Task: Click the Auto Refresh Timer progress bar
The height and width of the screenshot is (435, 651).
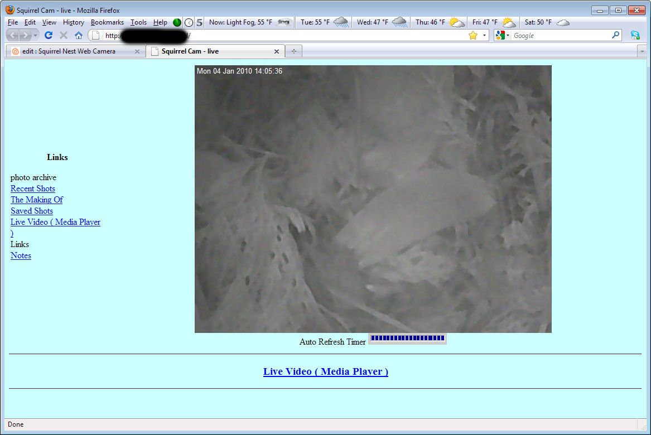Action: tap(407, 339)
